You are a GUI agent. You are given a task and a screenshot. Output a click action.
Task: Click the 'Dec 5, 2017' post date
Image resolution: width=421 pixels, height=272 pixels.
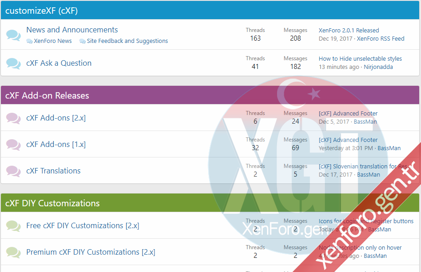334,121
